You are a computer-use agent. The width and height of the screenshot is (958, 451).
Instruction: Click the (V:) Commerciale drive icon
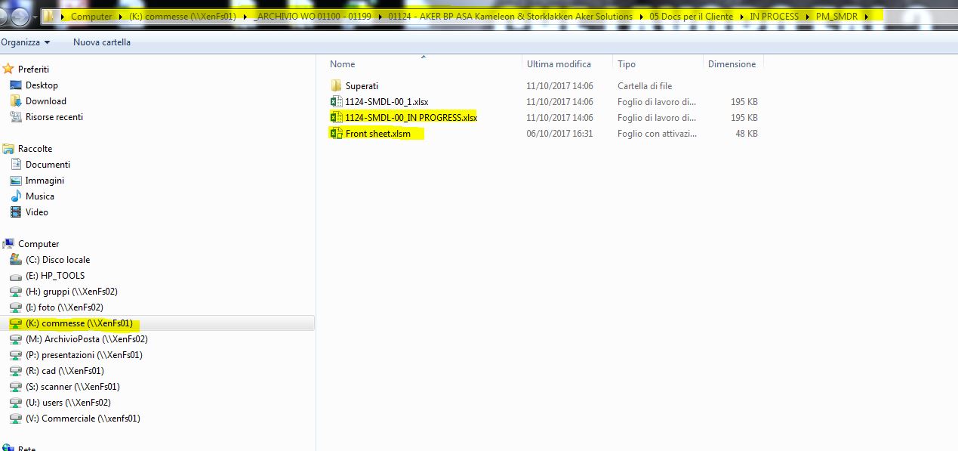[16, 419]
